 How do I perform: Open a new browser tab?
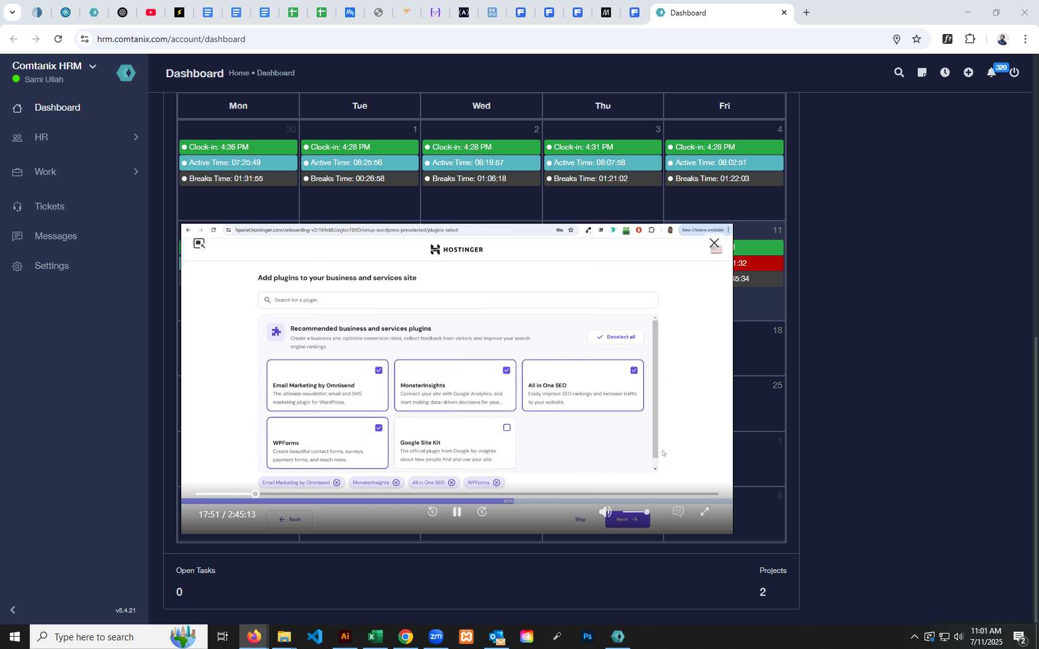(x=806, y=12)
